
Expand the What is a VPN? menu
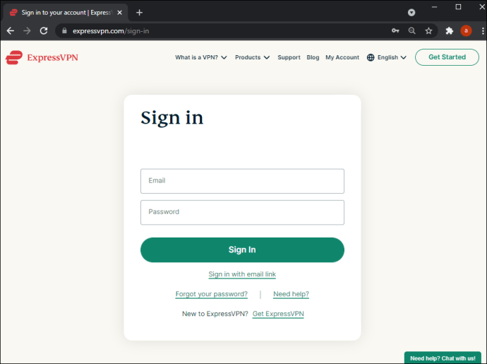(x=201, y=57)
